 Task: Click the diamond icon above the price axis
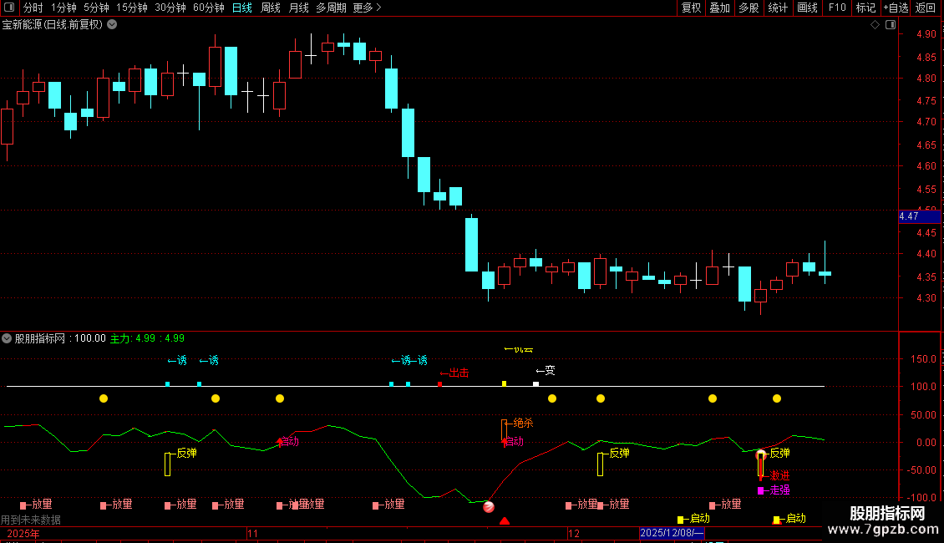[x=875, y=25]
